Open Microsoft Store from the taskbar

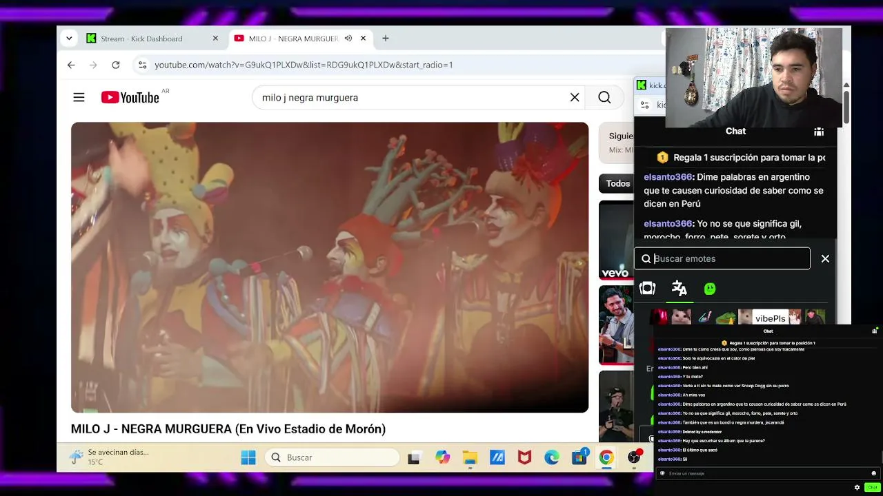click(x=579, y=457)
